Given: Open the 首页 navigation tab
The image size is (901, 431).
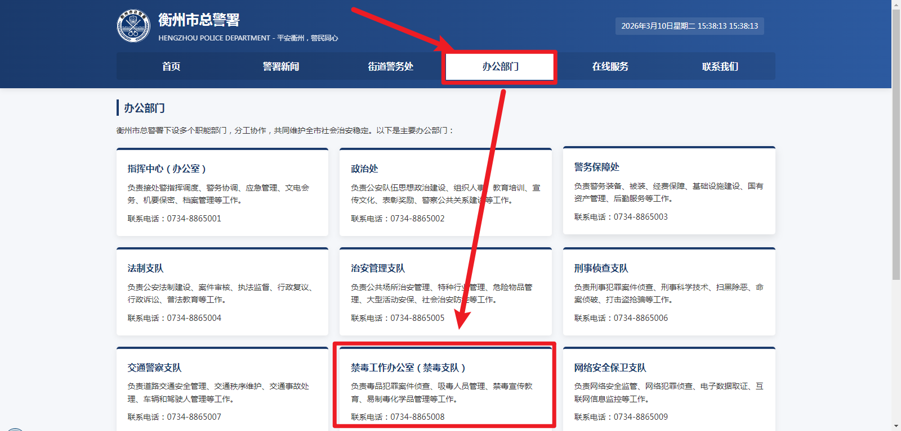Looking at the screenshot, I should (x=171, y=66).
